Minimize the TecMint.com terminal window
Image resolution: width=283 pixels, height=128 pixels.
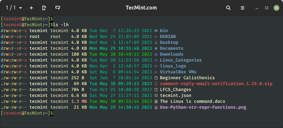click(x=257, y=8)
